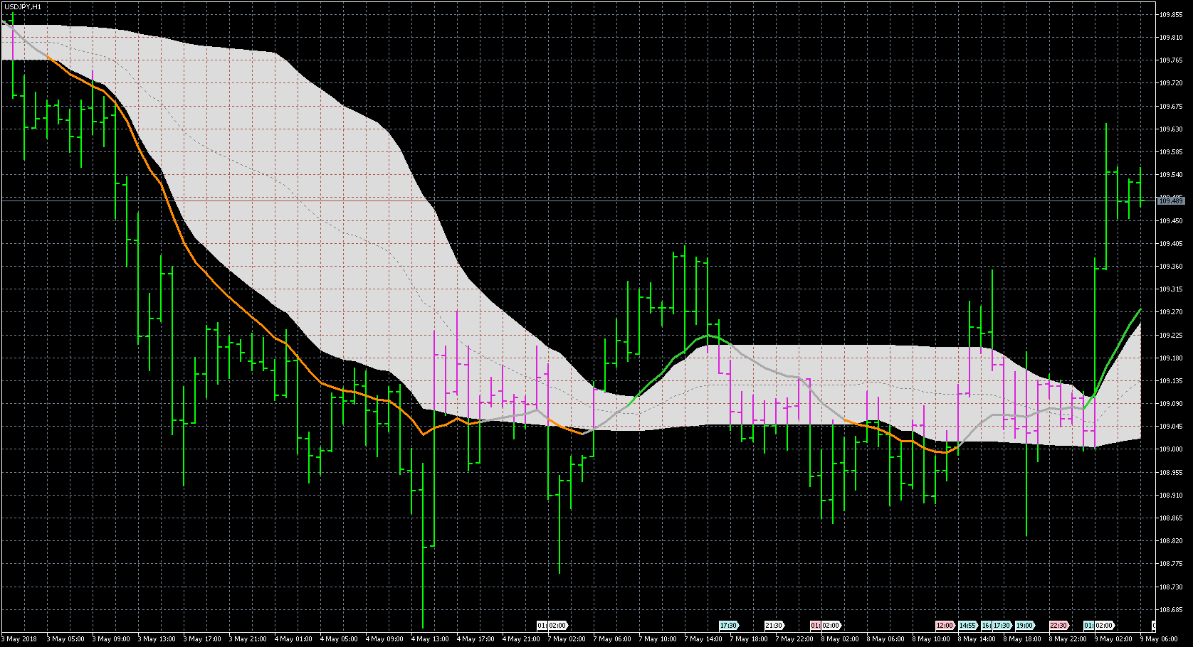Image resolution: width=1193 pixels, height=647 pixels.
Task: Click the 3 May 2018 date label
Action: tap(20, 639)
